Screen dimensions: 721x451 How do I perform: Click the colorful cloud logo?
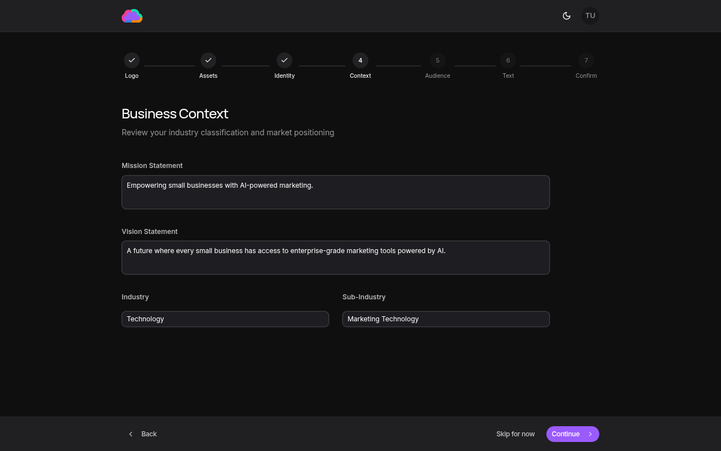(132, 16)
